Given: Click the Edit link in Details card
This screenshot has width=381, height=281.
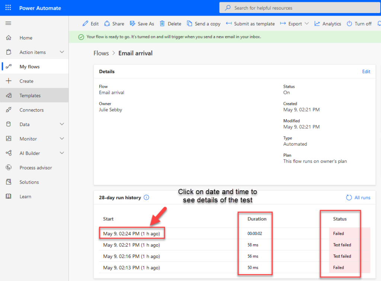Looking at the screenshot, I should pos(366,72).
